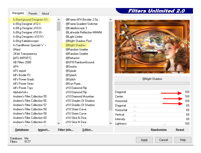
Task: Click the Import... button
Action: pos(44,130)
